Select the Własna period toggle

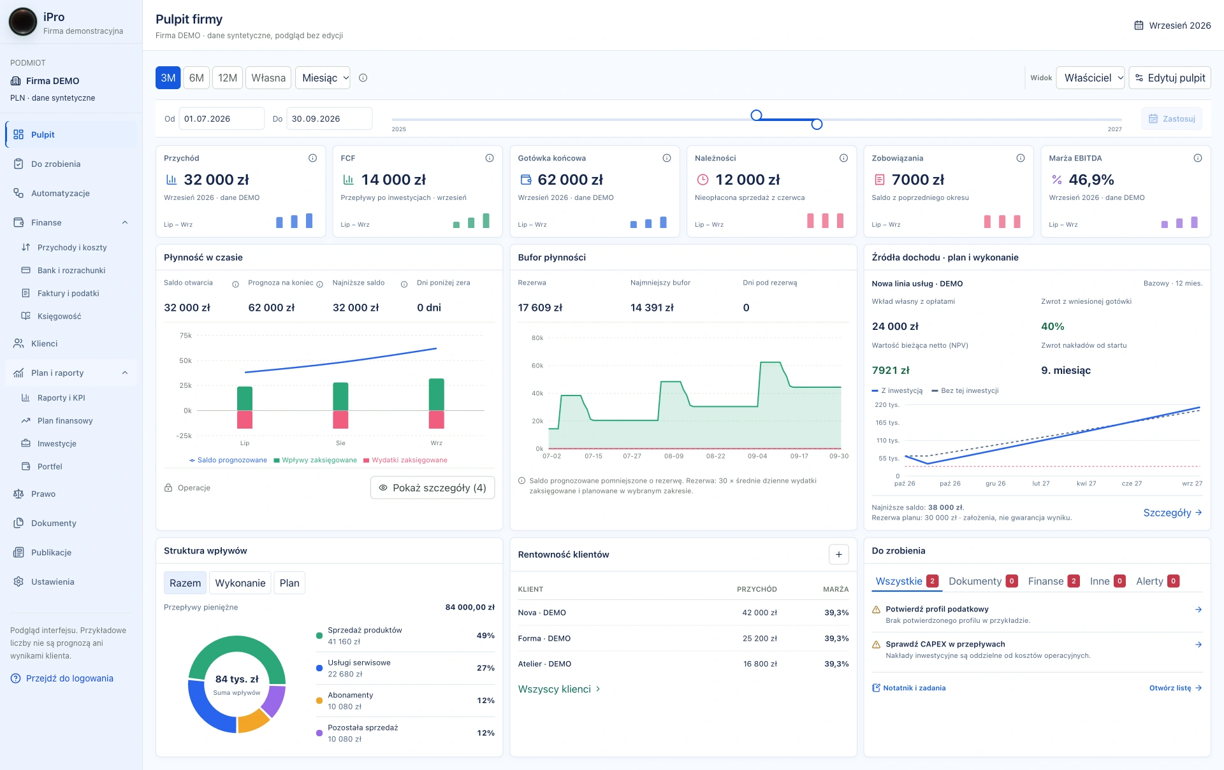click(x=268, y=78)
